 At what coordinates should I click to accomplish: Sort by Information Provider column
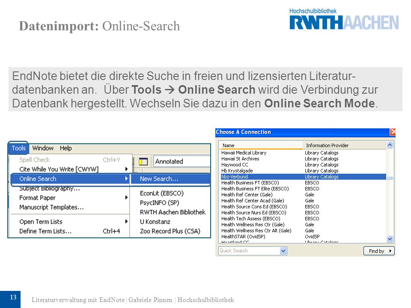344,145
